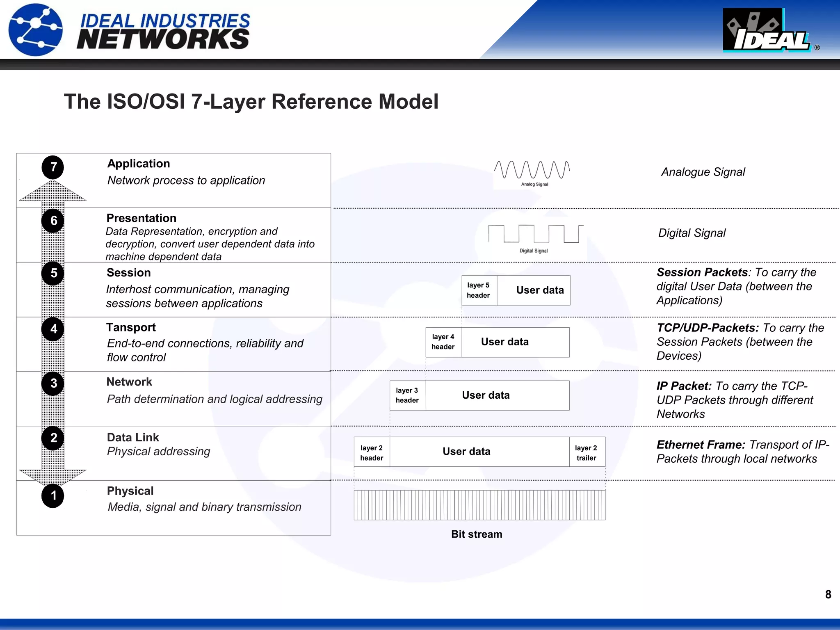Click the Ideal Industries Networks globe logo
This screenshot has width=840, height=630.
click(x=36, y=30)
